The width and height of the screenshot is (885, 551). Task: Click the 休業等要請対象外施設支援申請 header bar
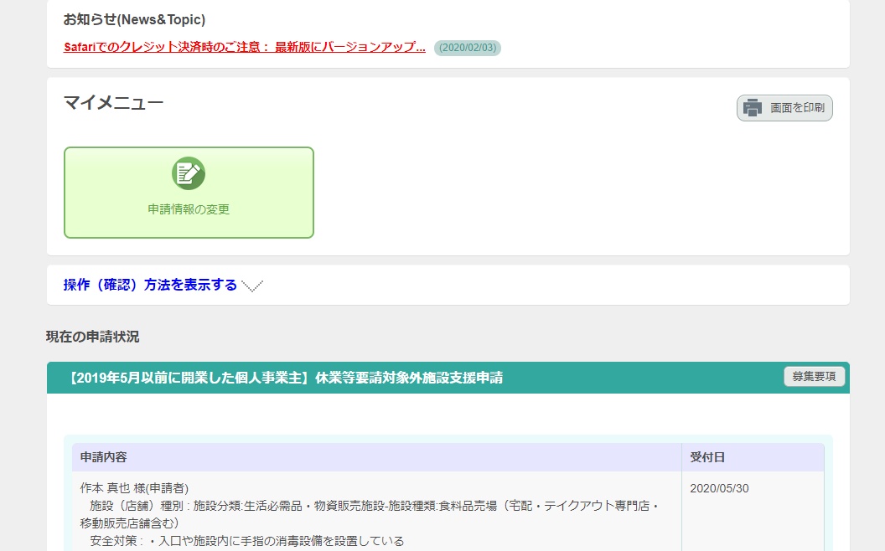click(x=448, y=378)
